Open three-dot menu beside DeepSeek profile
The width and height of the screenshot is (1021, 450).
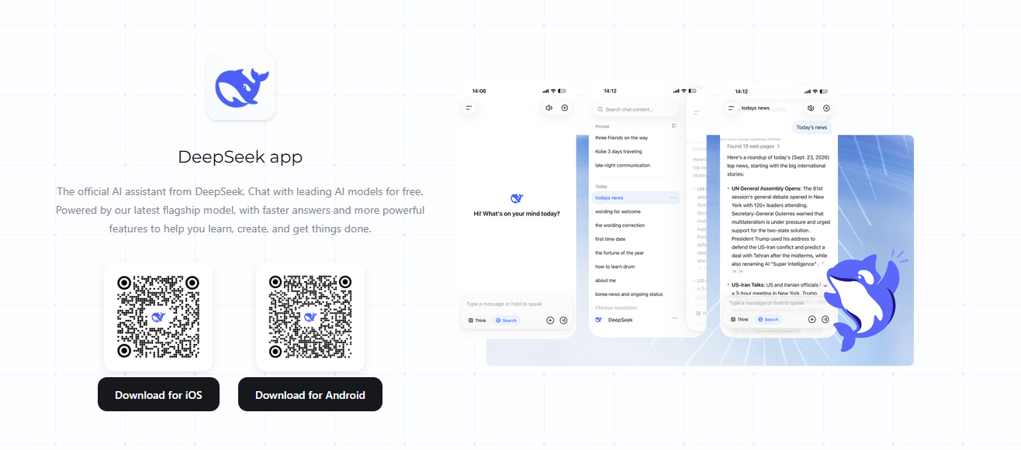click(674, 318)
